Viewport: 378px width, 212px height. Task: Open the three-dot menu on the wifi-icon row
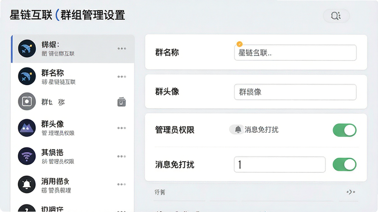pyautogui.click(x=122, y=156)
